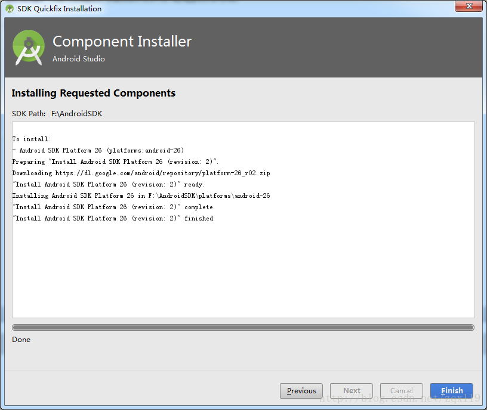Viewport: 487px width, 410px height.
Task: Click the 'SDK Quickfix Installation' window title
Action: 59,9
